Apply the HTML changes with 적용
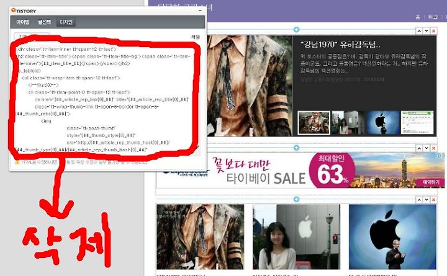The width and height of the screenshot is (447, 276). click(196, 37)
